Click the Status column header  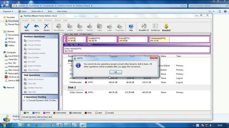point(164,56)
